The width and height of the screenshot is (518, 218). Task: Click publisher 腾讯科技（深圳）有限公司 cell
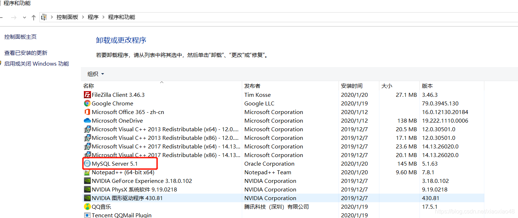coord(277,207)
